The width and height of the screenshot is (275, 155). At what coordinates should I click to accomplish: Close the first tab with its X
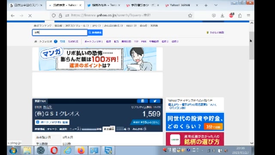41,6
